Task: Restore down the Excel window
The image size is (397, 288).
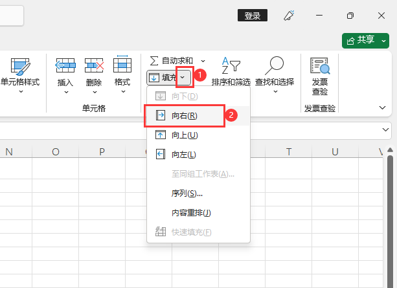Action: [x=350, y=16]
